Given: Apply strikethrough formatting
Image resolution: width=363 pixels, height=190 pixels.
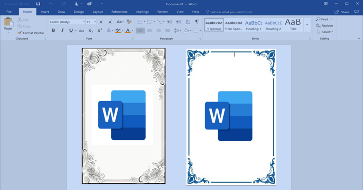Looking at the screenshot, I should click(81, 30).
